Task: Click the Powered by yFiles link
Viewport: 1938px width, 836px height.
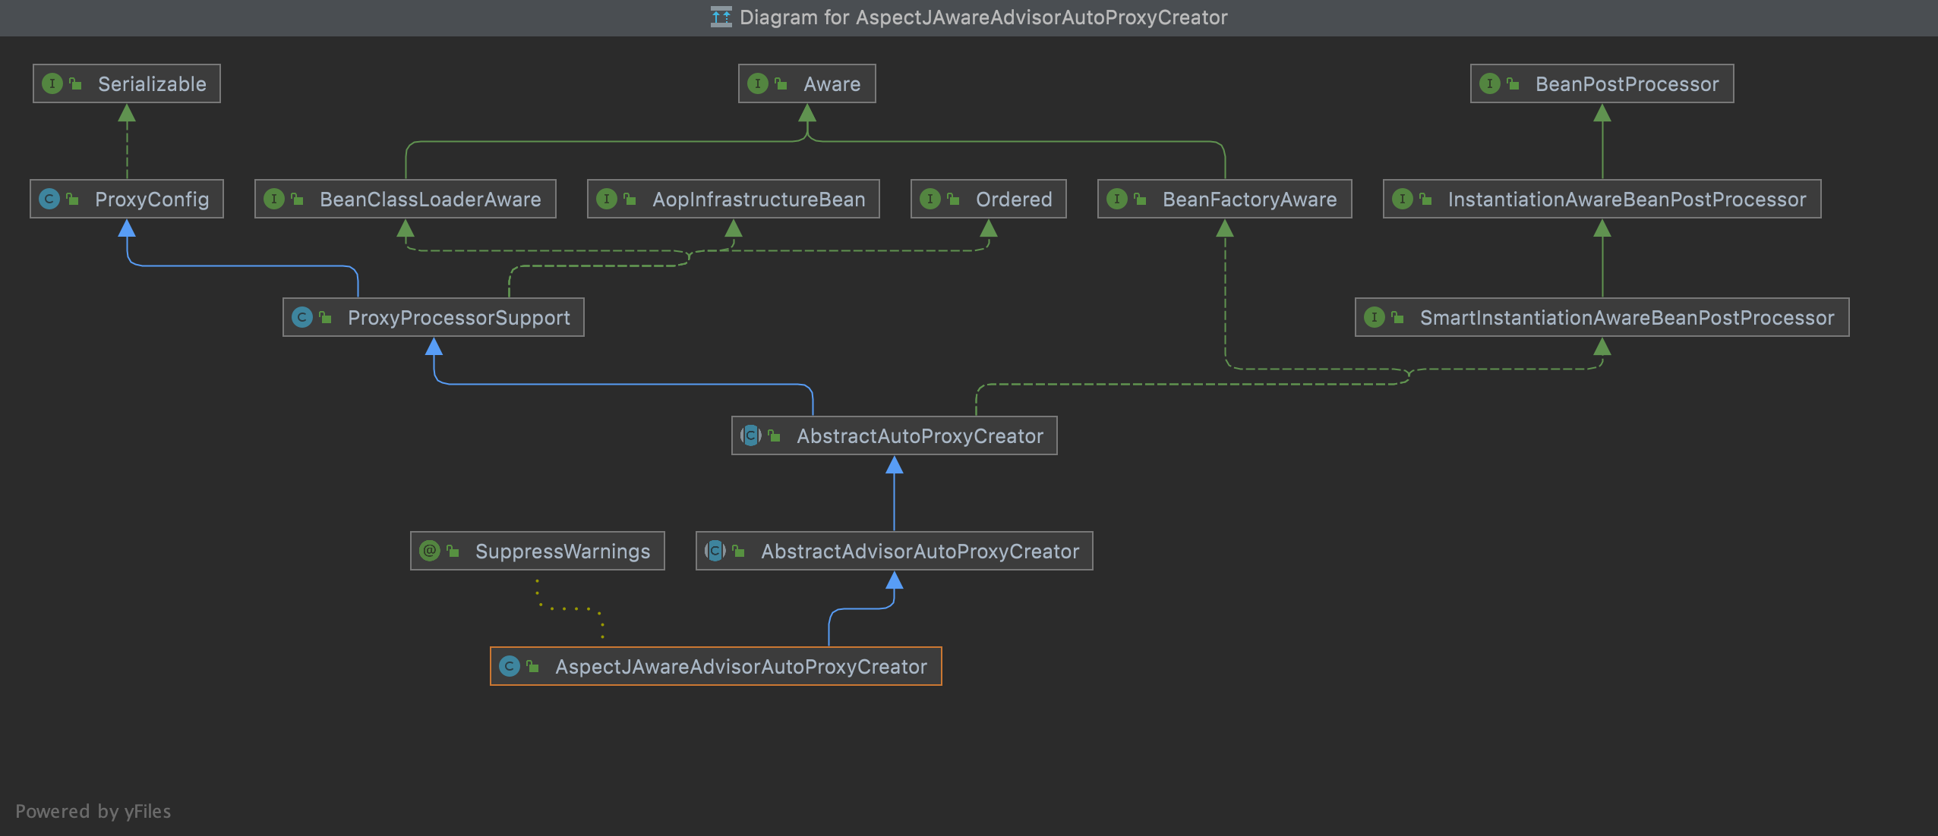Action: (94, 810)
